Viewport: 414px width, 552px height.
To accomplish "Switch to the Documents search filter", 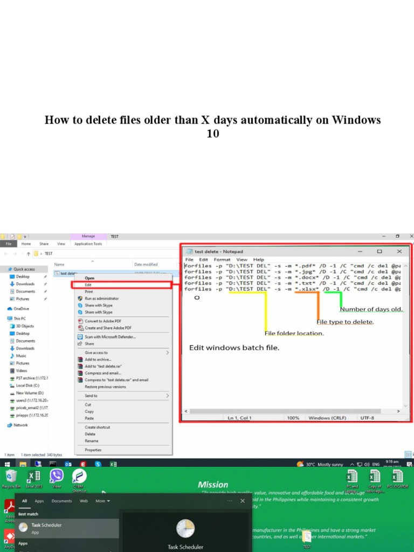I will (x=61, y=501).
